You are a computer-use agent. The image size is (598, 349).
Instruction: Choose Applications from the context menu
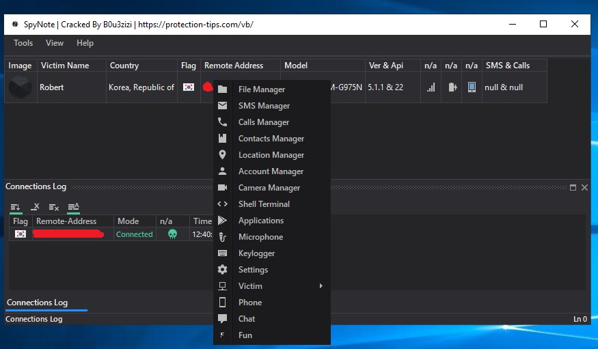pos(271,220)
